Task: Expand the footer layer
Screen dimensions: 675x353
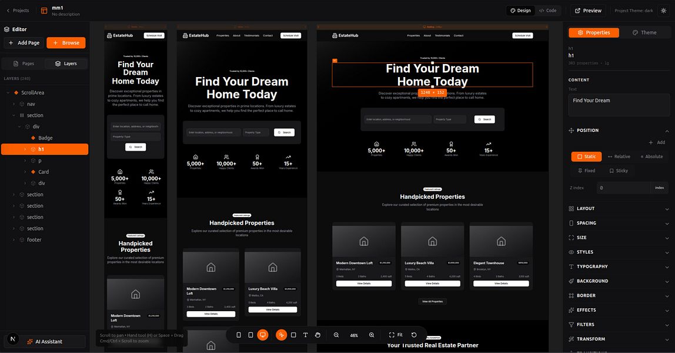Action: [14, 240]
